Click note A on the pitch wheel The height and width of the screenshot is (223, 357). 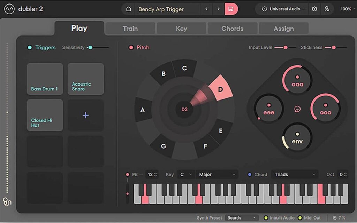click(x=143, y=110)
